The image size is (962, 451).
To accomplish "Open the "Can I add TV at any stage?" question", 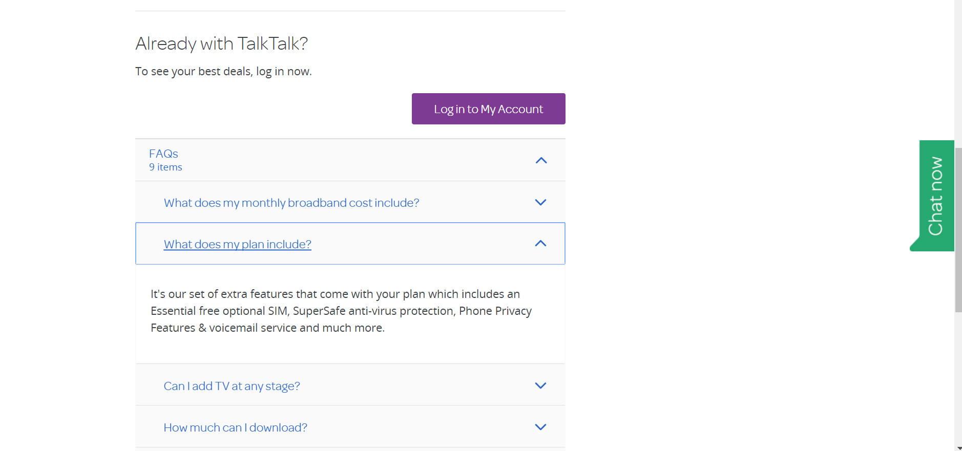I will 232,386.
